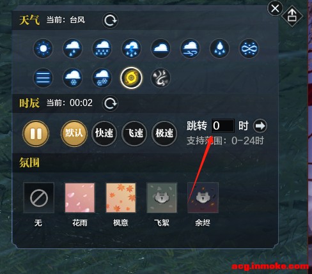Select the typhoon weather icon
The image size is (312, 274).
(131, 78)
